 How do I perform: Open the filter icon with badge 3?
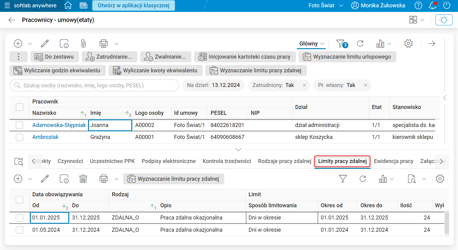click(341, 44)
